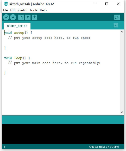The width and height of the screenshot is (126, 151).
Task: Open a sketch using the up-arrow icon
Action: point(28,17)
